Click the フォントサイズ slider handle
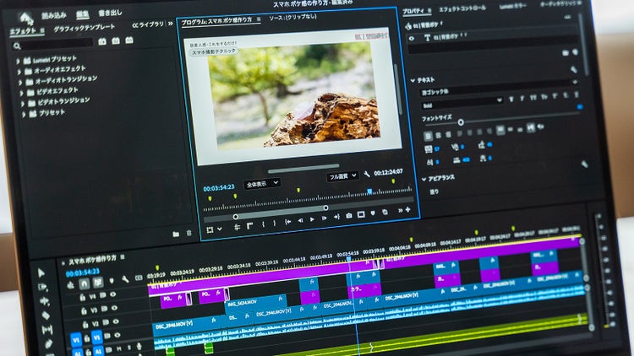 [461, 121]
